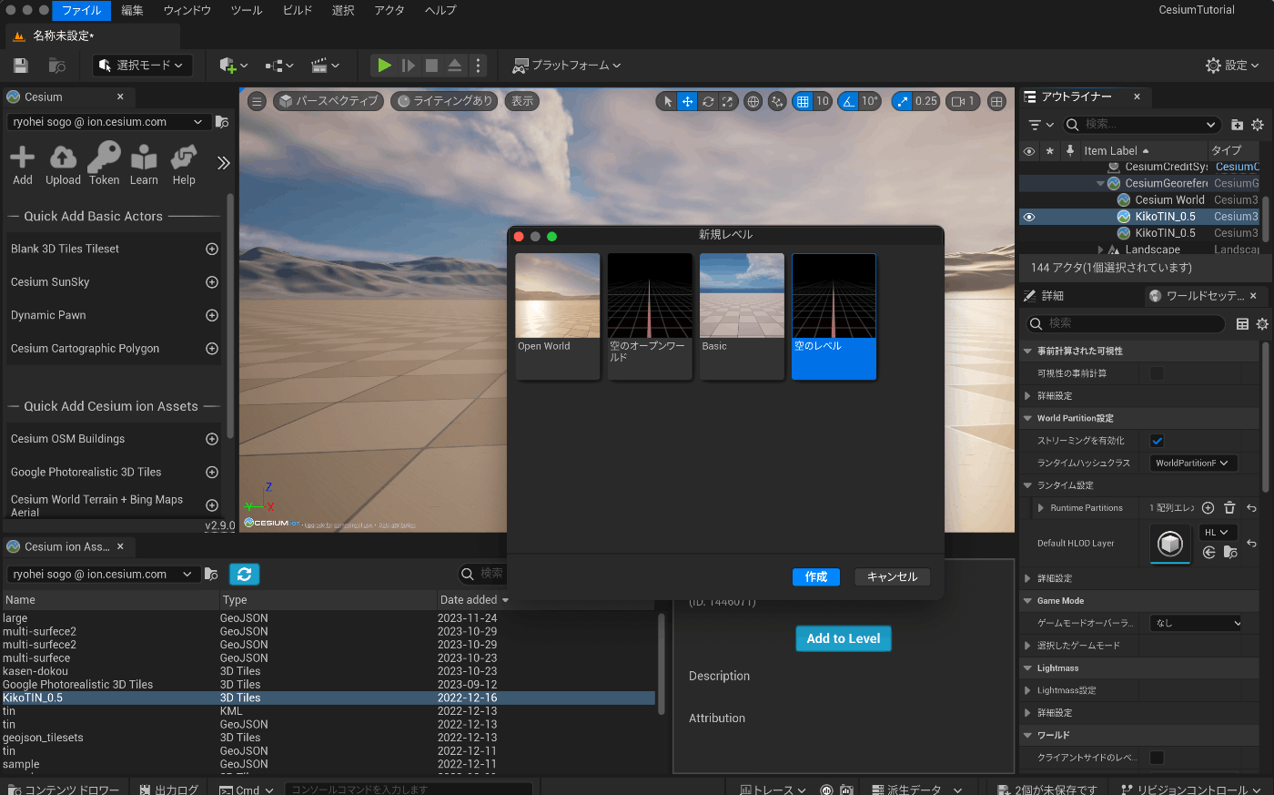This screenshot has width=1274, height=795.
Task: Select the viewport translate tool
Action: click(x=688, y=101)
